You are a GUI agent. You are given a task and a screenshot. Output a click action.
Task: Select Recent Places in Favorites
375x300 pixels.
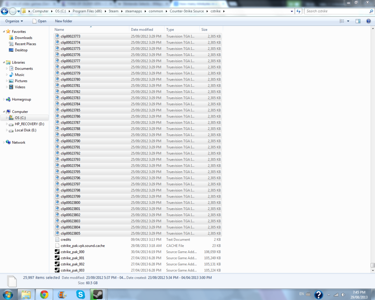(x=25, y=44)
